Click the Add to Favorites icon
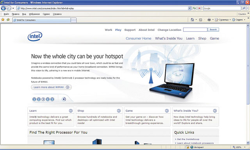The image size is (250, 150). click(8, 19)
